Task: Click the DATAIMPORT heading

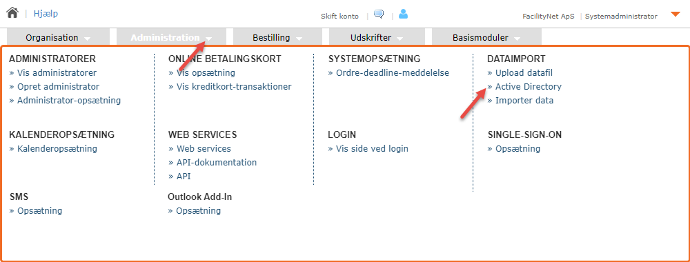Action: tap(516, 59)
